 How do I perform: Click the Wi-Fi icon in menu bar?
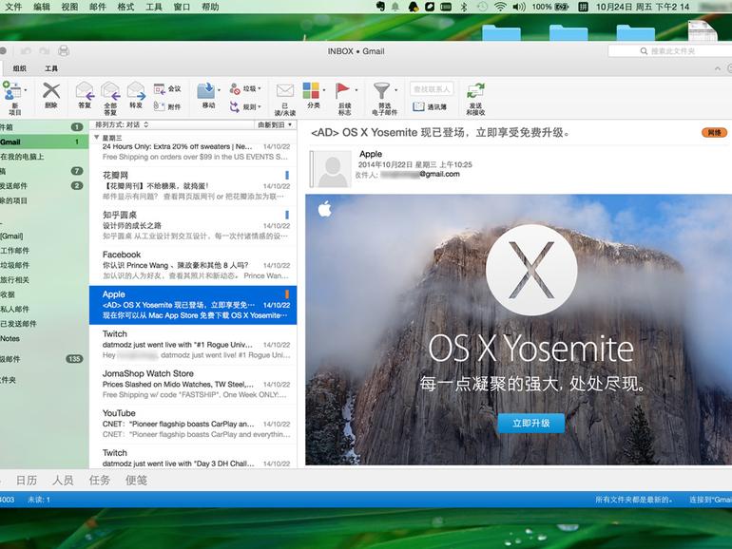pos(500,7)
